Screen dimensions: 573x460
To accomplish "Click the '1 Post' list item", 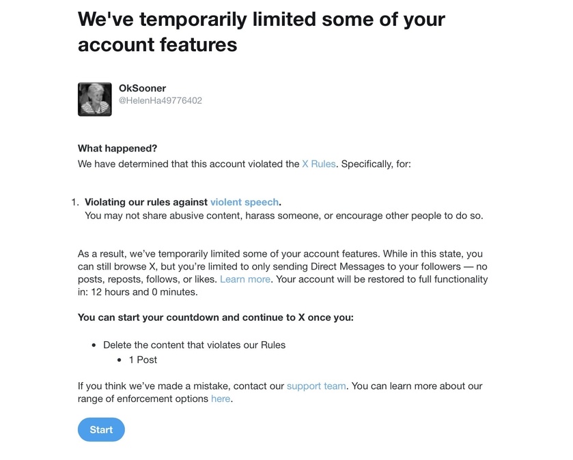I will [143, 360].
